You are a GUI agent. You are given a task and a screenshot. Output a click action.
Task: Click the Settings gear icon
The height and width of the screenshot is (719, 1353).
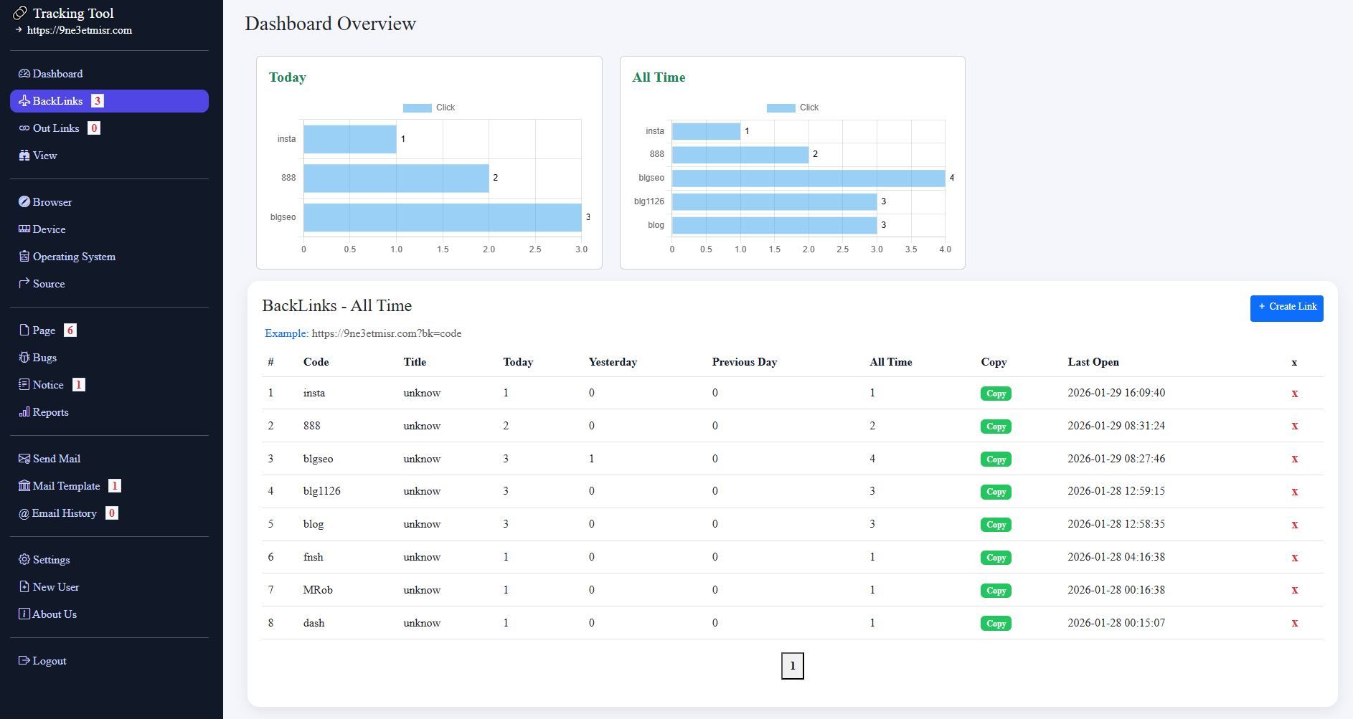[x=24, y=560]
